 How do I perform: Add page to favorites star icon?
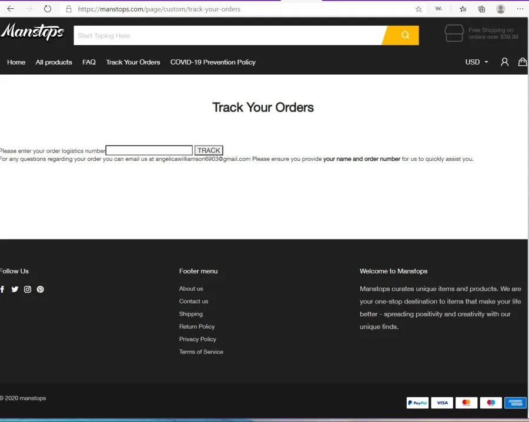[418, 9]
